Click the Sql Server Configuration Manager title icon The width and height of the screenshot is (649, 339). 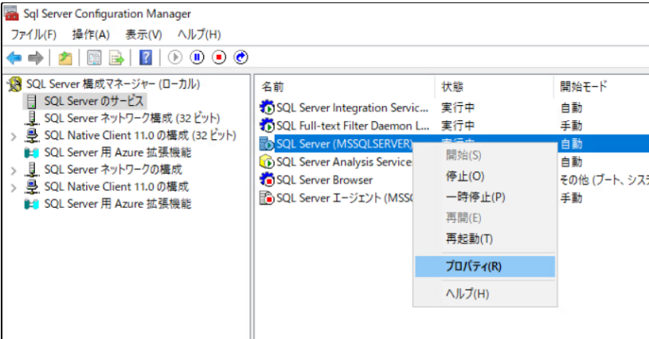(x=11, y=14)
